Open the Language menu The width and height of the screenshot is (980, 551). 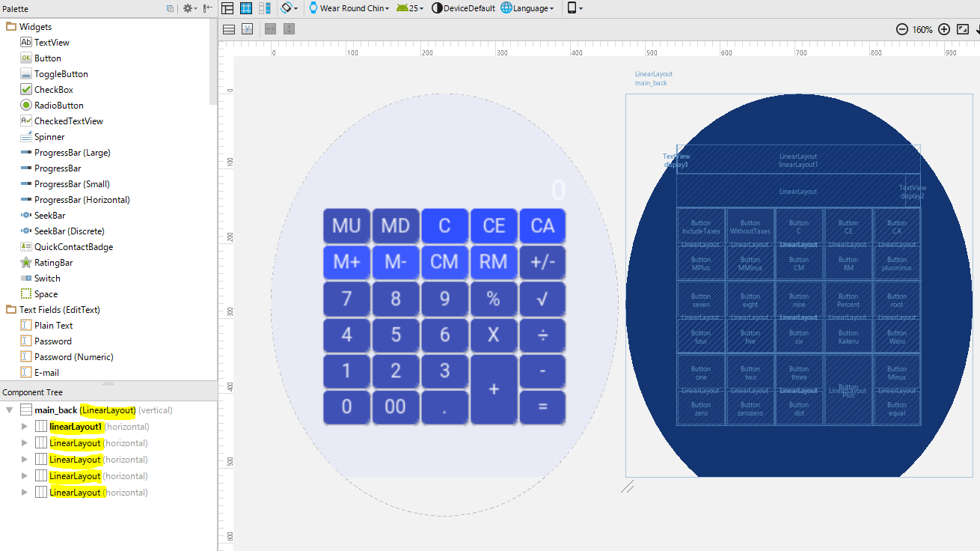click(x=528, y=8)
